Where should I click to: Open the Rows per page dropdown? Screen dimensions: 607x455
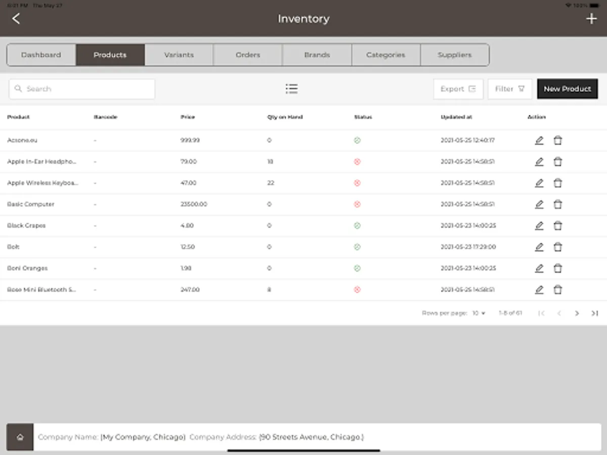pos(479,313)
